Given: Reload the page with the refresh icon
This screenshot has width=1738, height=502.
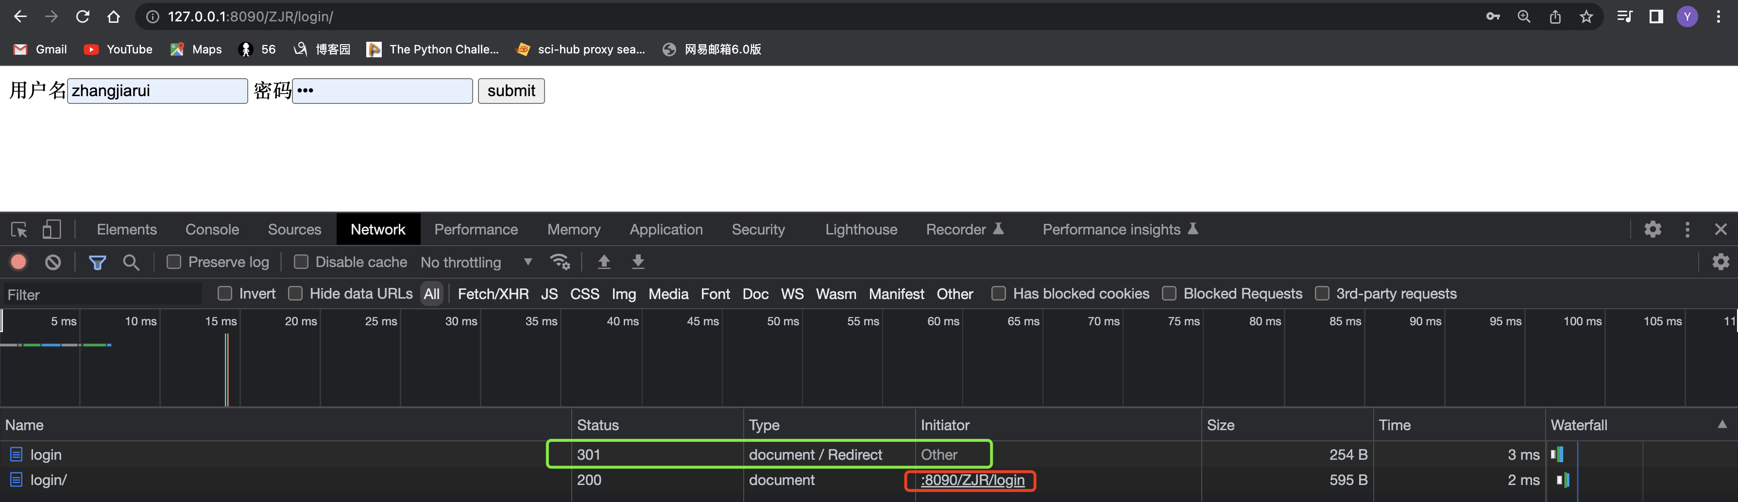Looking at the screenshot, I should 82,17.
